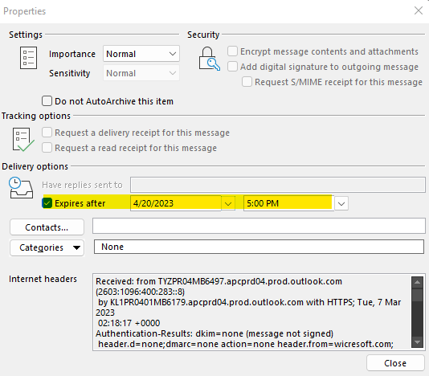Screen dimensions: 429x376
Task: Open the Sensitivity dropdown
Action: [x=141, y=73]
